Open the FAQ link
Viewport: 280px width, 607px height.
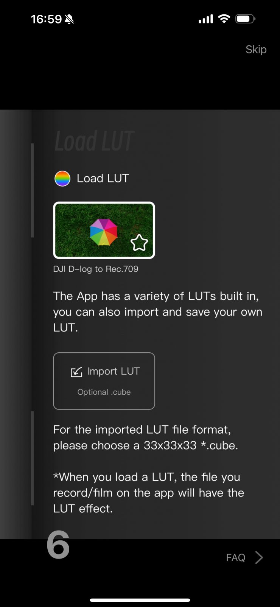pos(236,558)
